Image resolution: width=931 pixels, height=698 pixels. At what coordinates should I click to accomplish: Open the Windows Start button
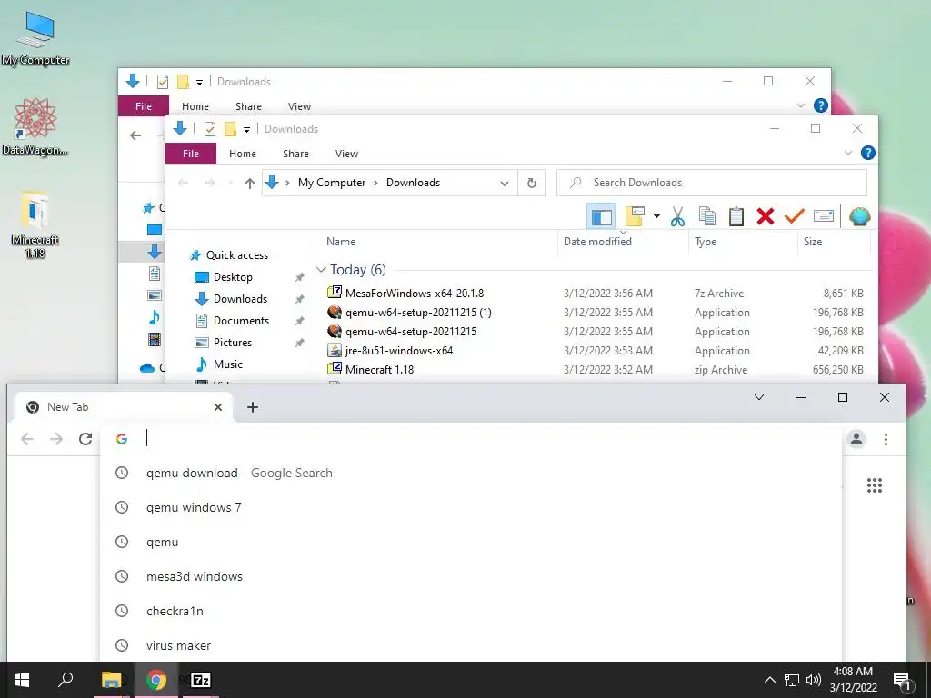[x=22, y=680]
